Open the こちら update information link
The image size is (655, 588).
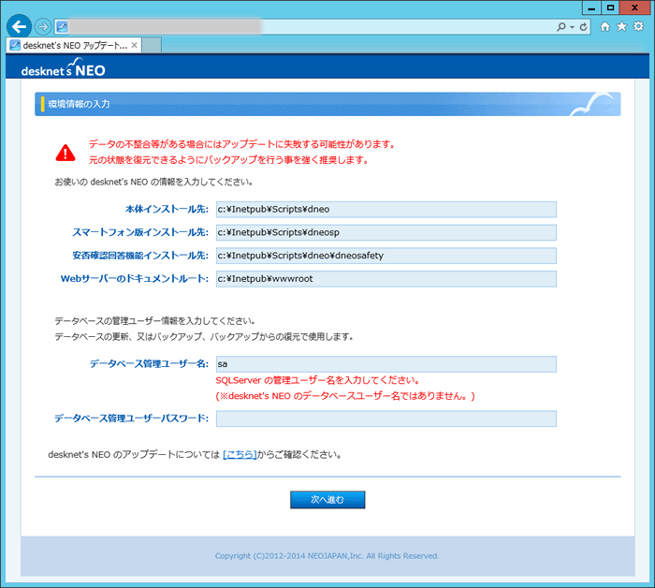point(240,455)
